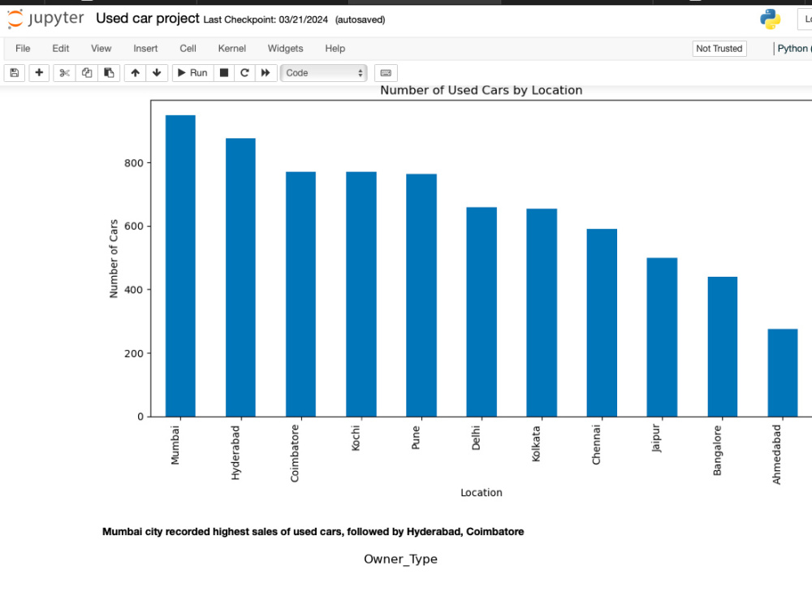Insert a cell below with plus icon

tap(39, 73)
